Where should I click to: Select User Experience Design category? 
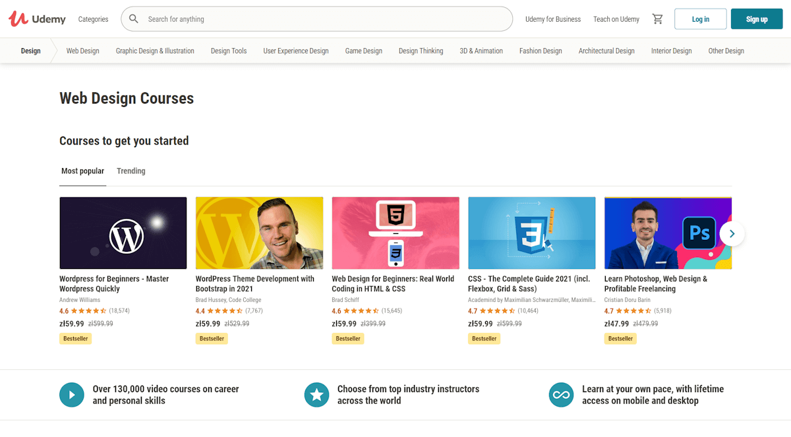[x=296, y=51]
